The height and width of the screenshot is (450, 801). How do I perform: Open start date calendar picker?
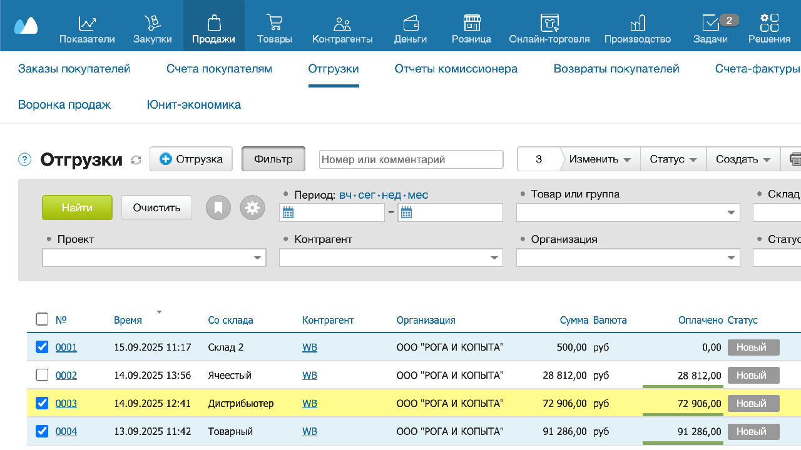(288, 212)
